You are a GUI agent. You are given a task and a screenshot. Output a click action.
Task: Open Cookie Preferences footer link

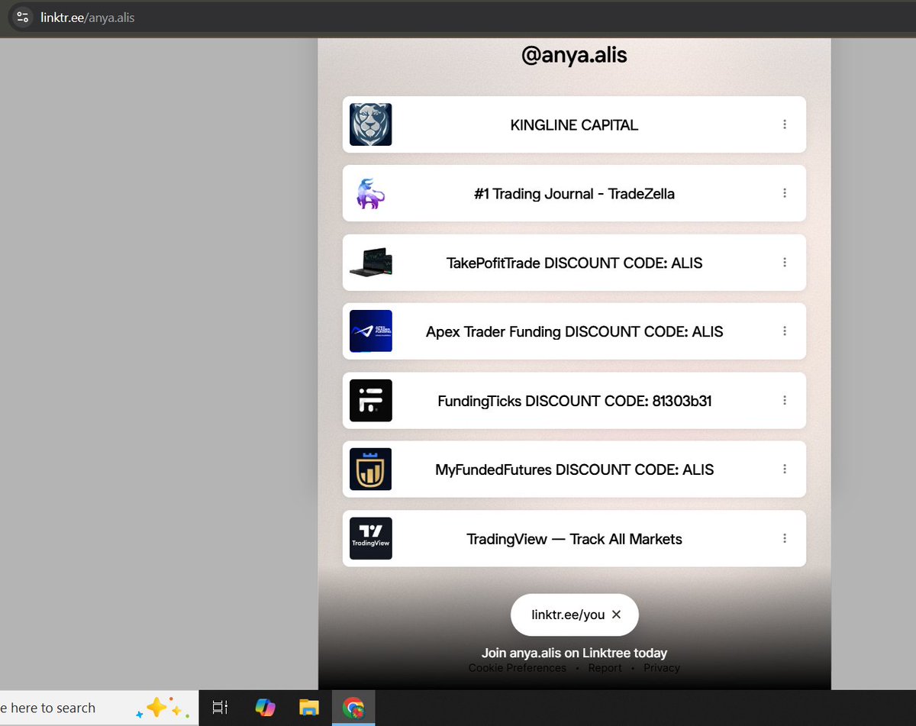(518, 668)
